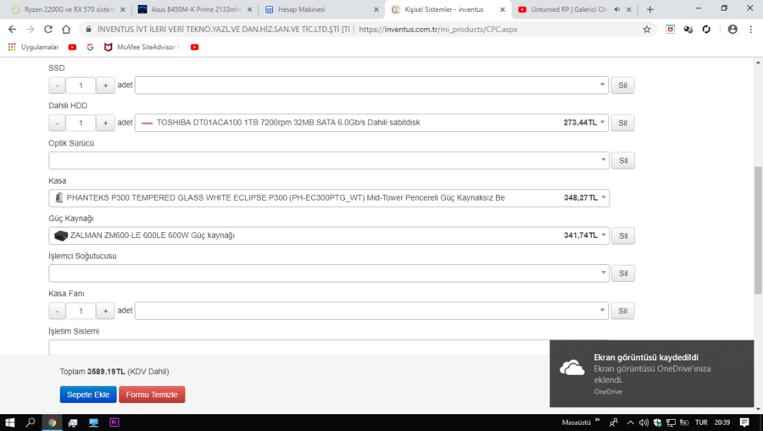Edit SSD quantity field
Viewport: 763px width, 431px height.
click(81, 85)
